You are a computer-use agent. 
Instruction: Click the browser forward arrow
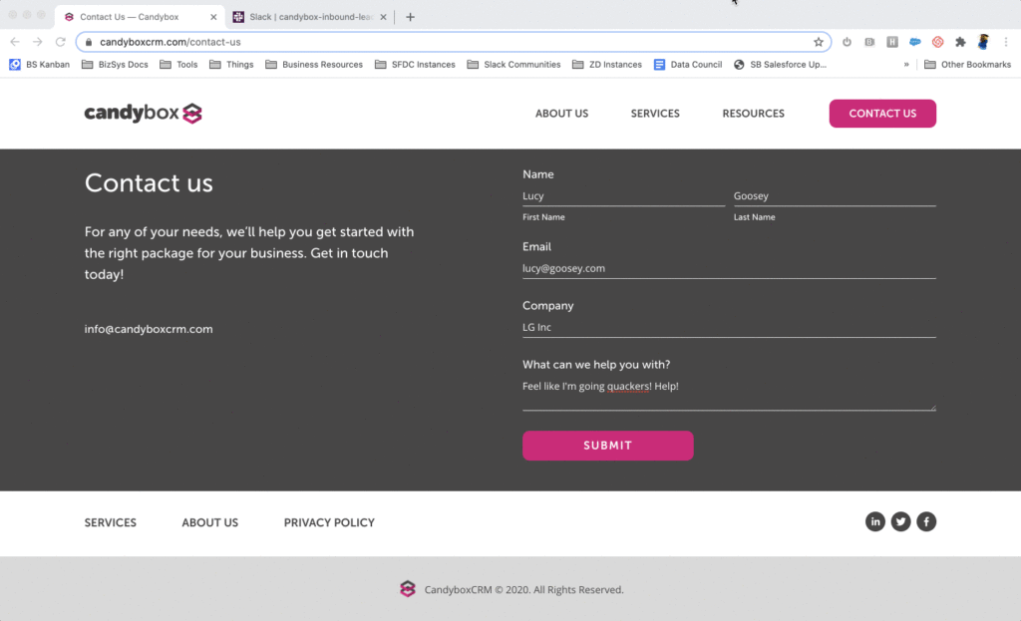38,42
